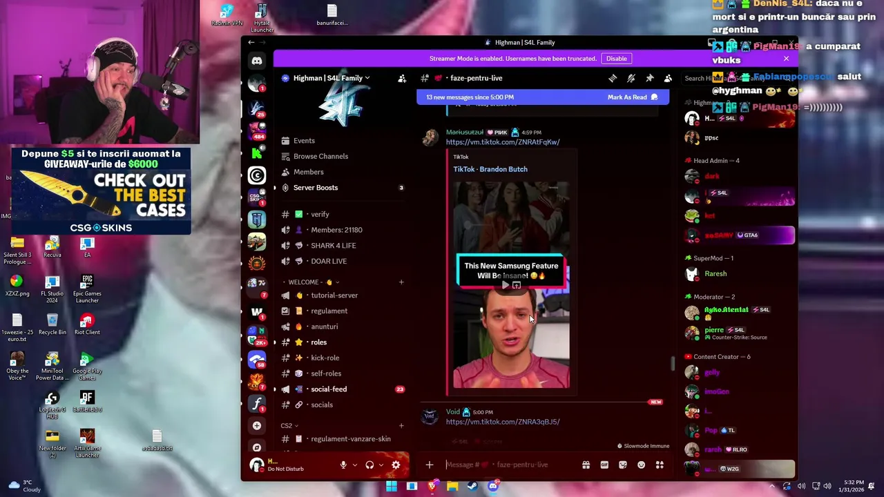
Task: Open microphone input options arrow
Action: [x=354, y=465]
